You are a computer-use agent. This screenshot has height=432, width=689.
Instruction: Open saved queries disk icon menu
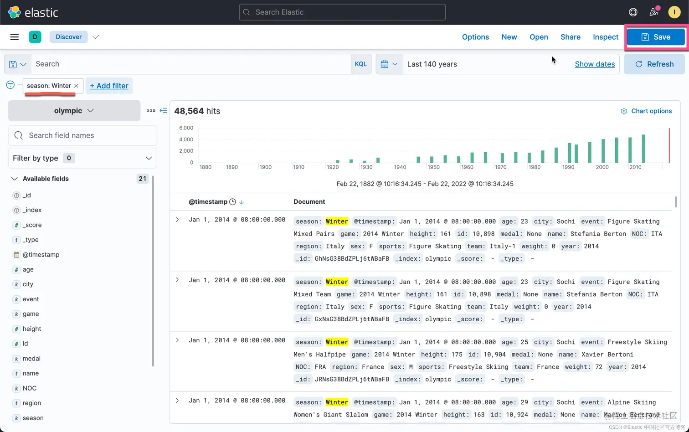tap(18, 64)
